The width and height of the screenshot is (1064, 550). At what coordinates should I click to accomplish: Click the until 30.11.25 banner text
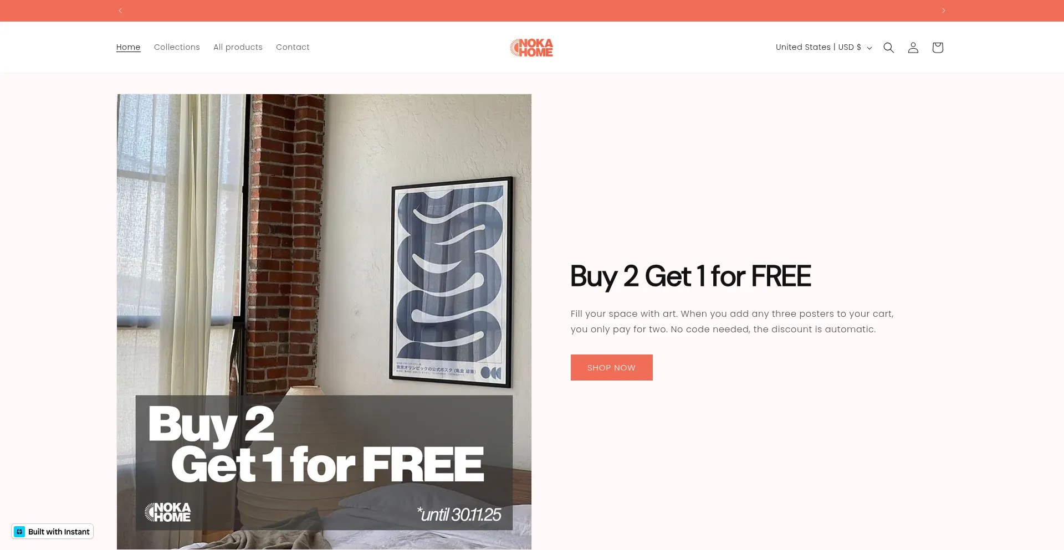pyautogui.click(x=459, y=515)
